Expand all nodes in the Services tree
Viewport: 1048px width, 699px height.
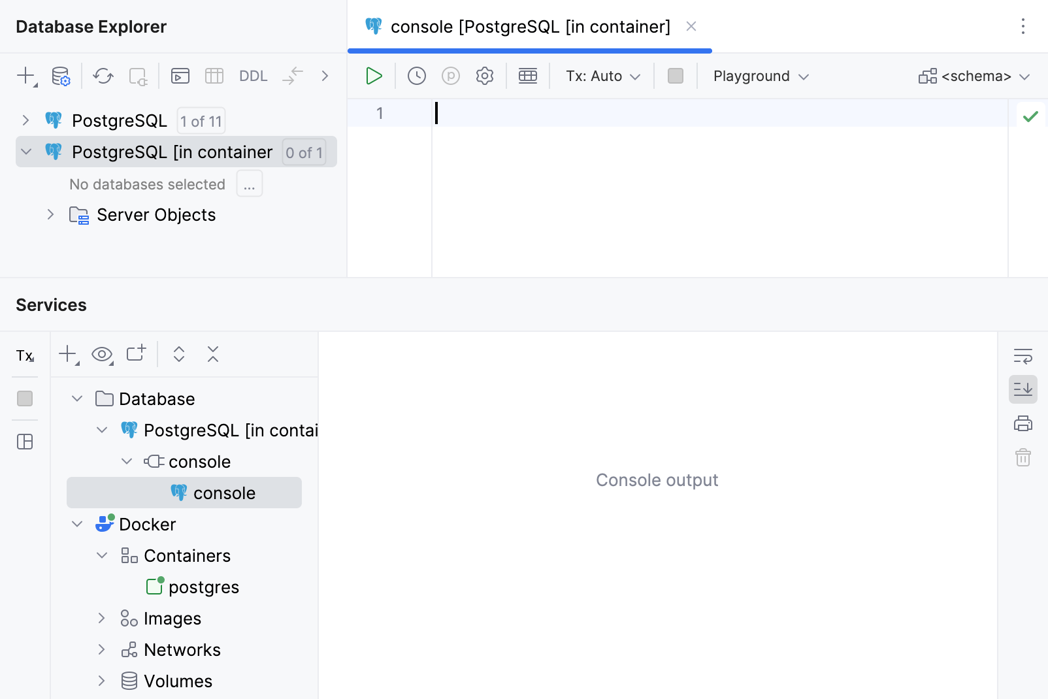(178, 354)
